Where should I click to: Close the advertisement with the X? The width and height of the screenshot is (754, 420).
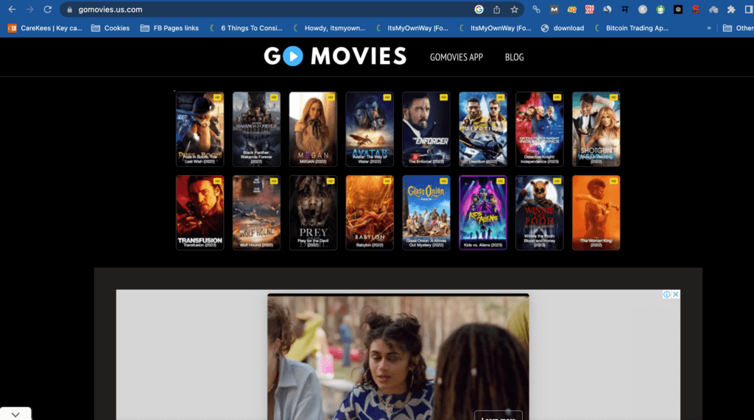coord(676,294)
